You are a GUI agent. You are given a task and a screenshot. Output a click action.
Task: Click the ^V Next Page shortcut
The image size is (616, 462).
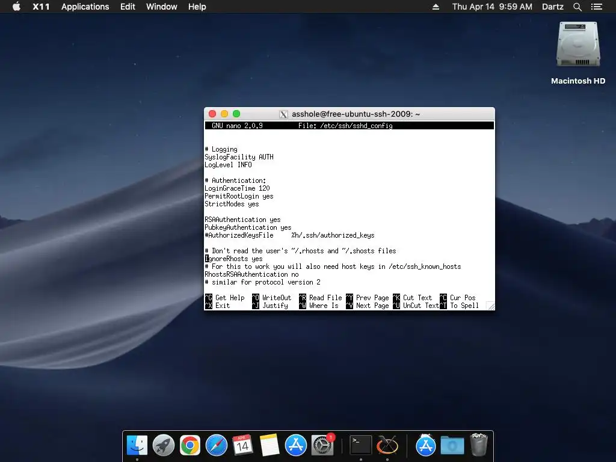(x=368, y=306)
